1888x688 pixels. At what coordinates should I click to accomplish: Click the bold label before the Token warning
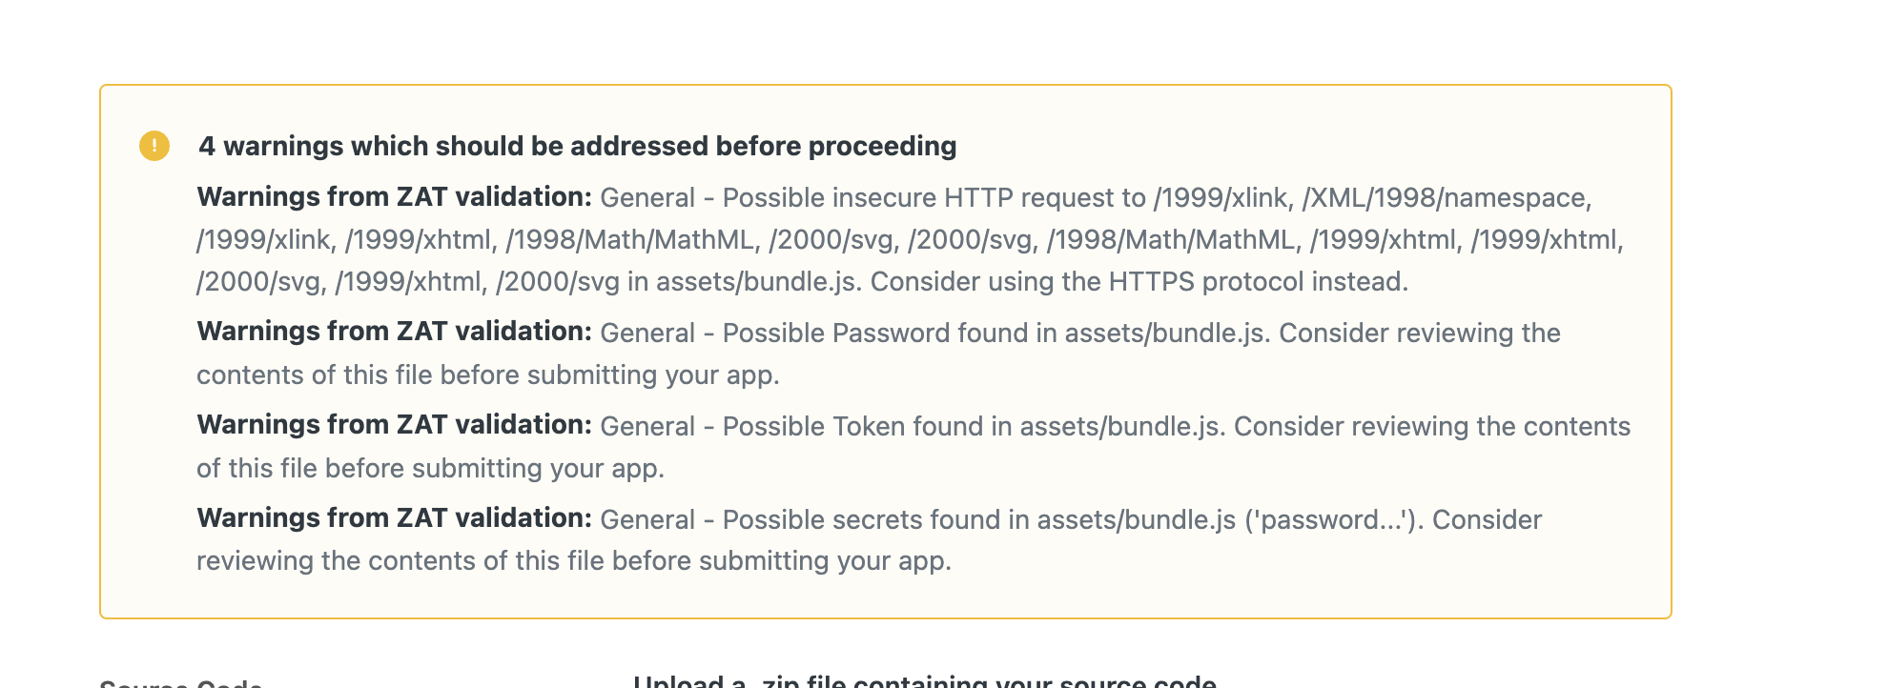(394, 425)
